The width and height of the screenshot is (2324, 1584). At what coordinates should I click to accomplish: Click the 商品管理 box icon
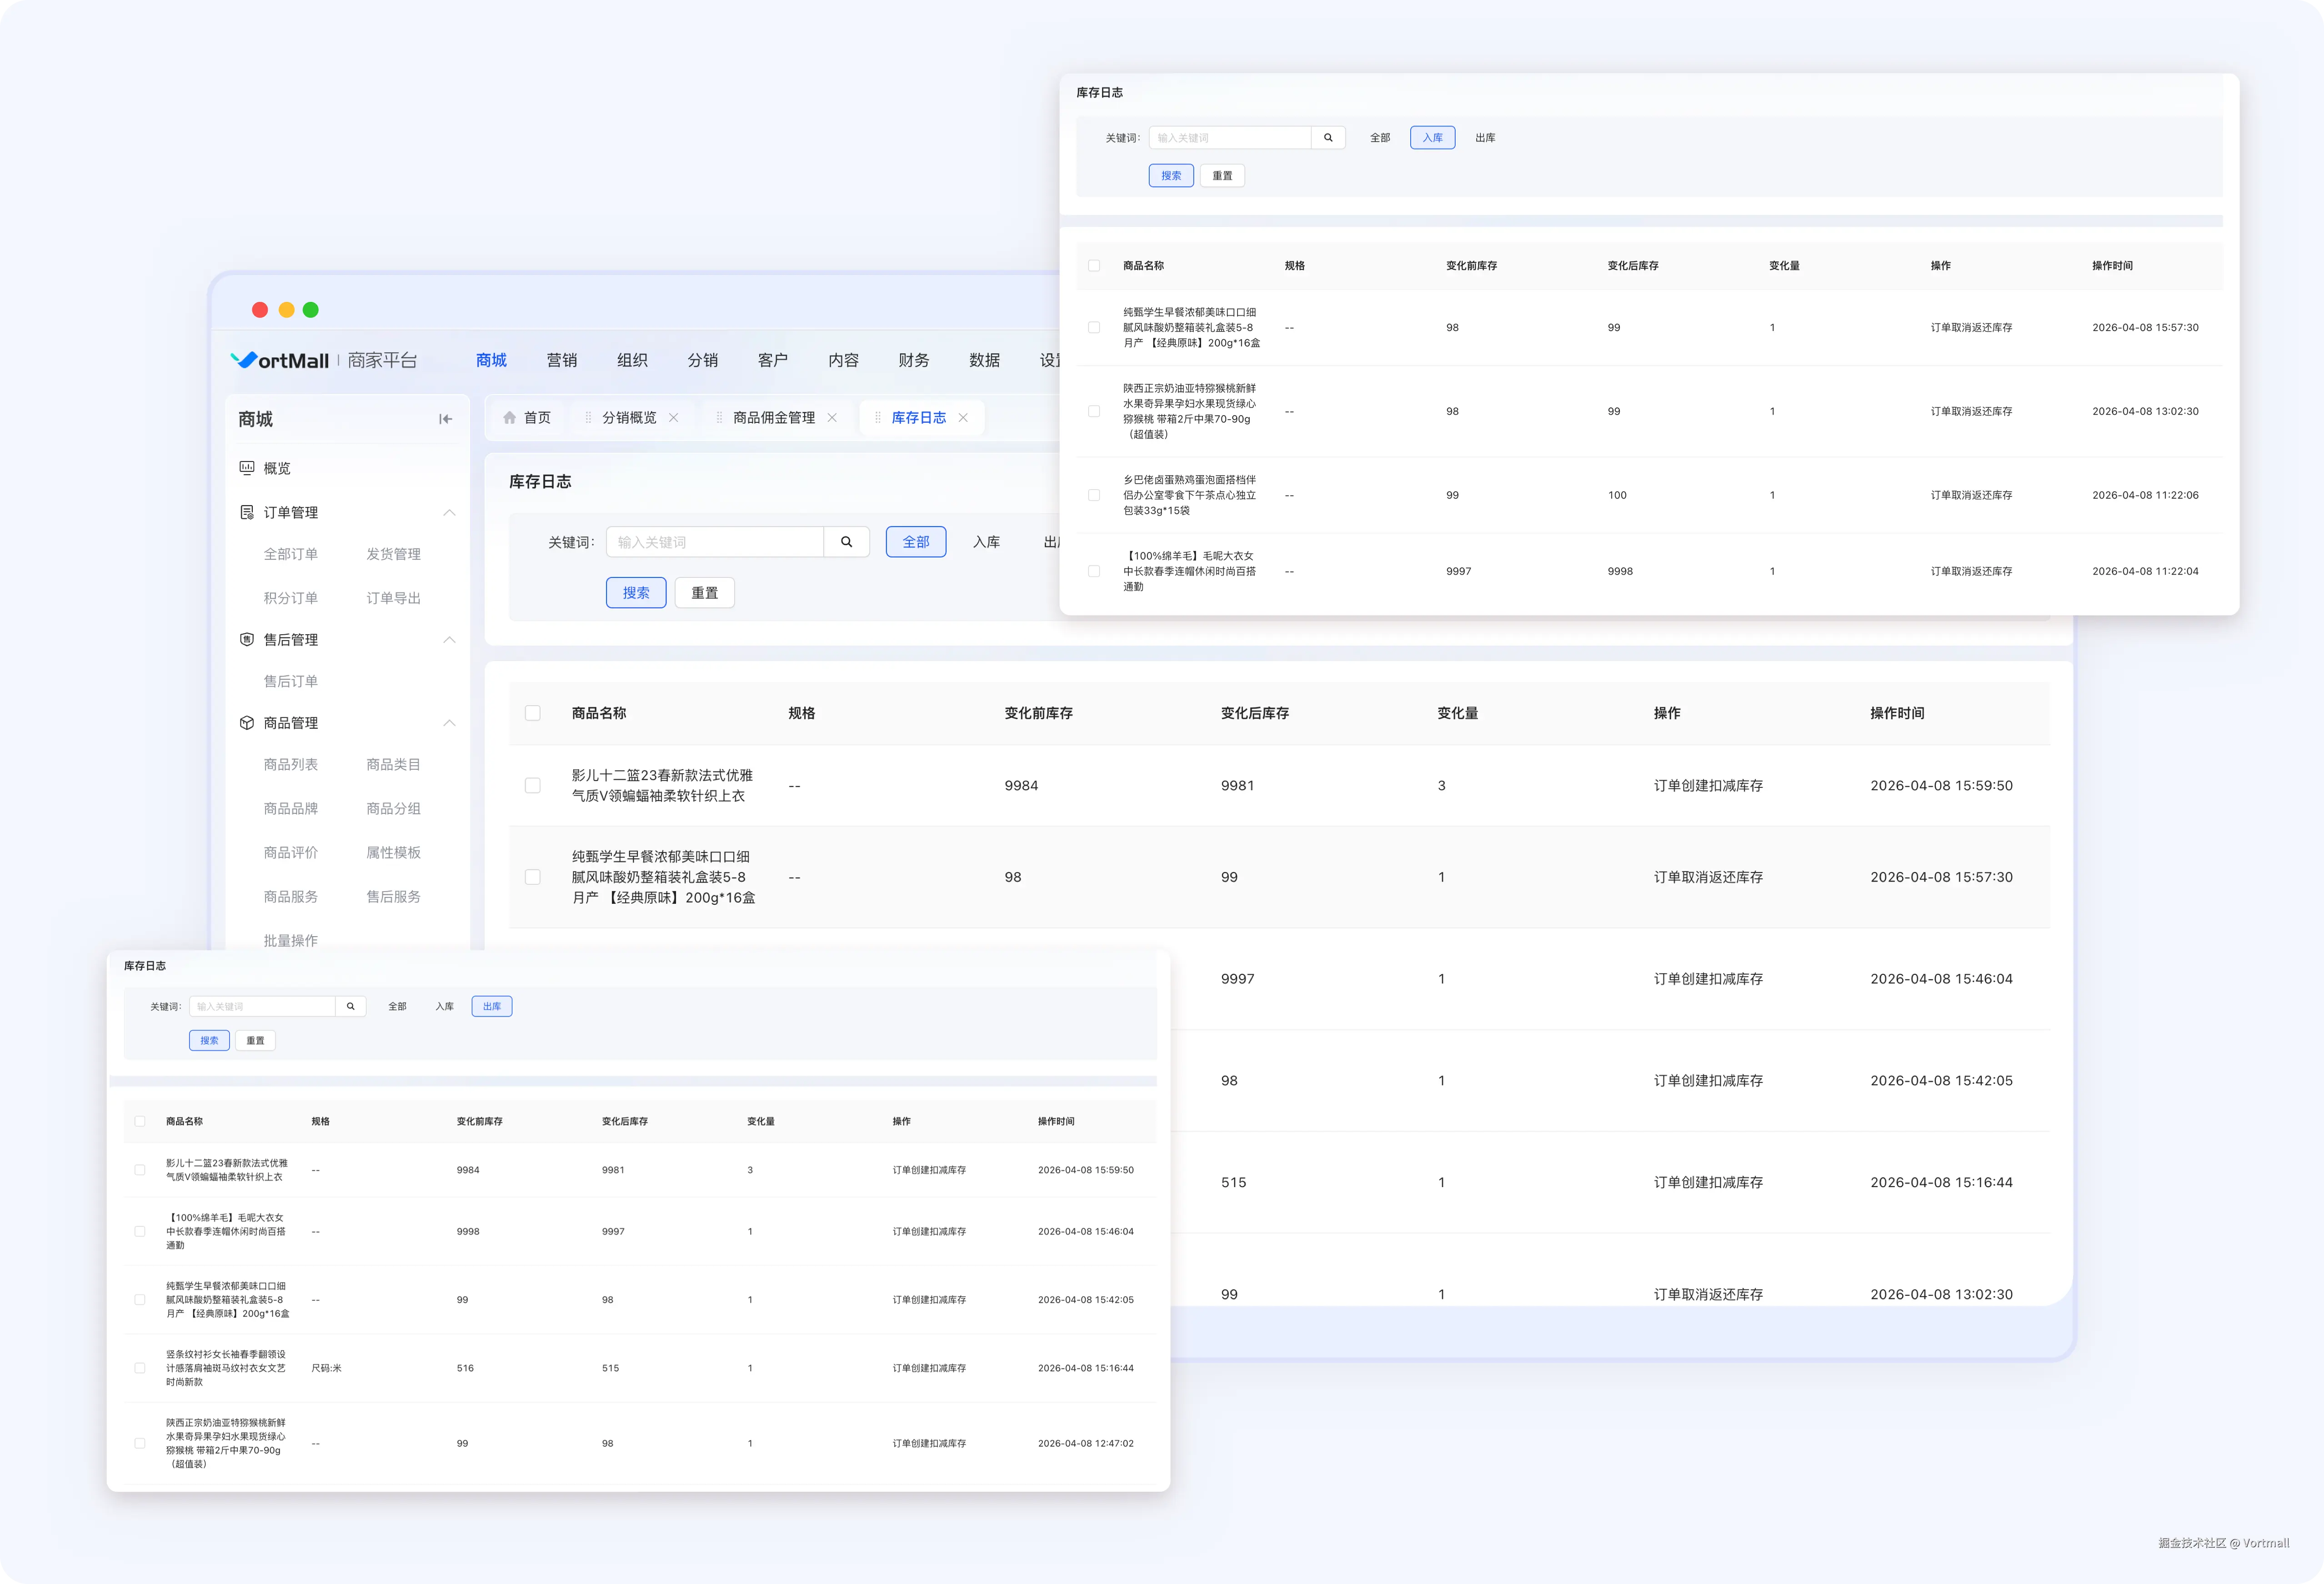click(247, 723)
